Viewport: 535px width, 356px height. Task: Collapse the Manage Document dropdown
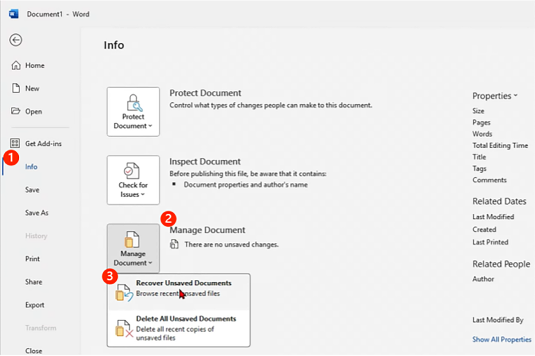click(133, 249)
